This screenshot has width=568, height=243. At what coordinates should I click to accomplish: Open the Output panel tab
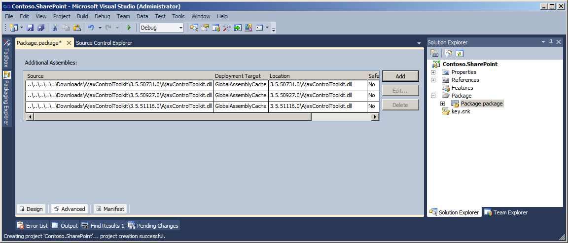coord(65,226)
